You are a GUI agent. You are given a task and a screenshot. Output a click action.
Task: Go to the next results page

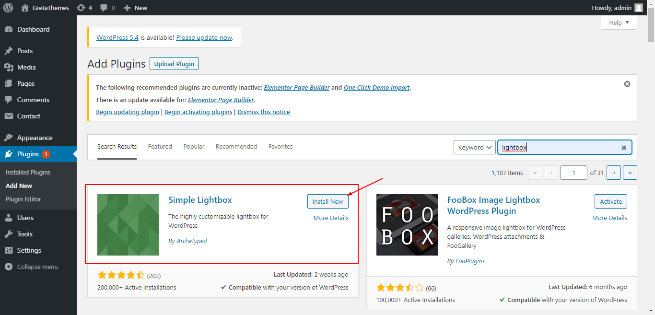point(614,172)
